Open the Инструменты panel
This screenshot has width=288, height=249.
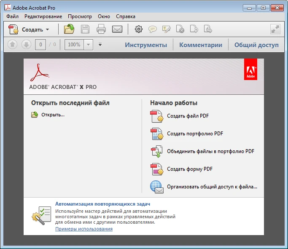tap(146, 45)
